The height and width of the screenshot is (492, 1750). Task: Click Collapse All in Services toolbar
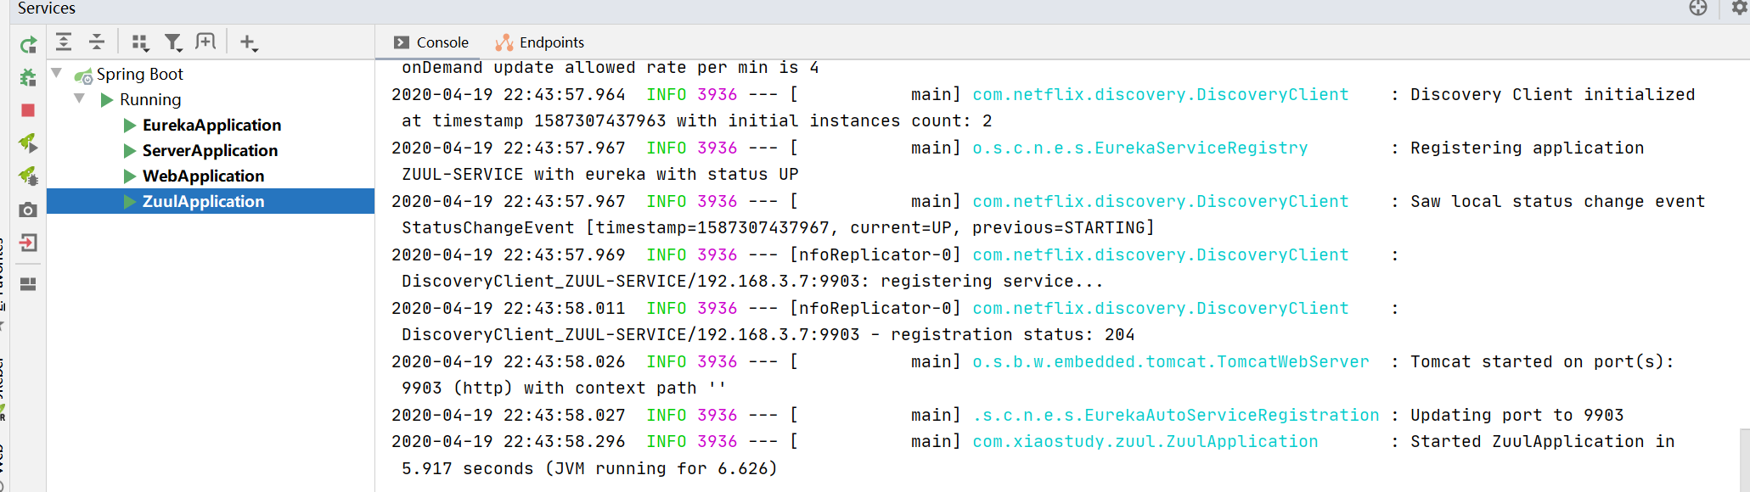97,42
